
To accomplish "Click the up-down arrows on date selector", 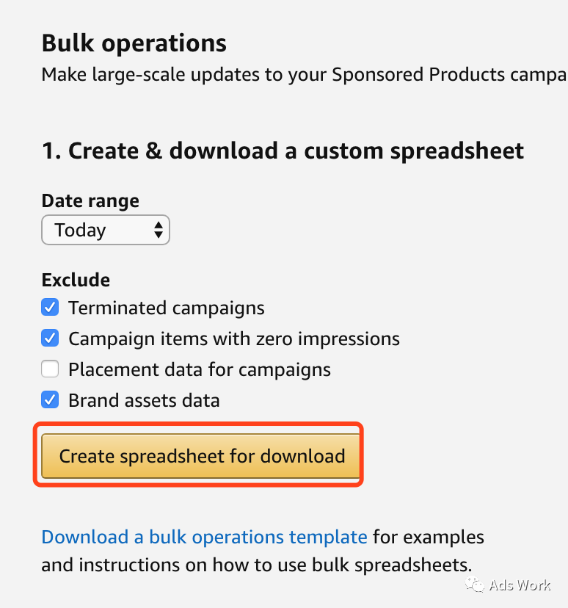I will pyautogui.click(x=158, y=230).
